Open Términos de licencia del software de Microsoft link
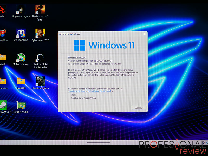 90,91
